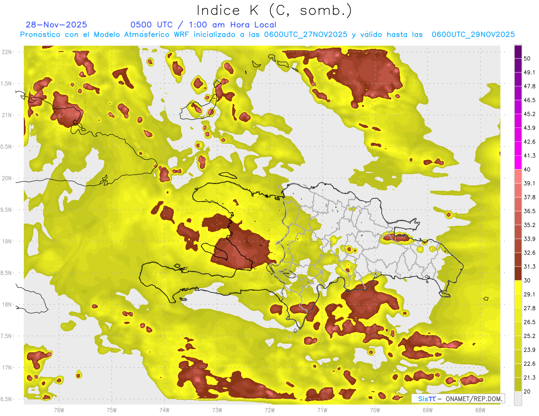Click the colorbar value "25.2"
This screenshot has height=416, width=539.
530,336
